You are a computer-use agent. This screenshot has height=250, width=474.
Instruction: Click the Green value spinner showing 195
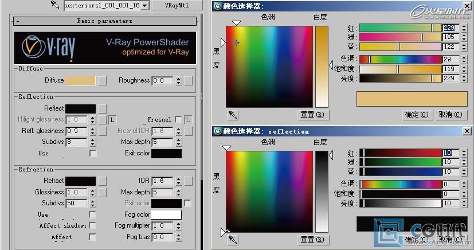click(x=464, y=37)
